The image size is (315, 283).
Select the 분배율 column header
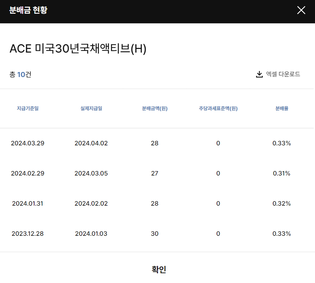[282, 109]
